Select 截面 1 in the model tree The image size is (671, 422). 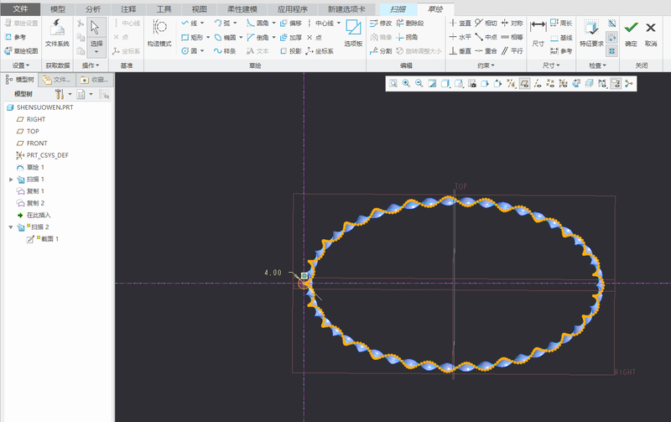(x=43, y=239)
